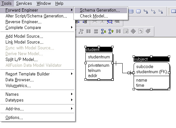Click the gray note page toolbar icon
Image resolution: width=176 pixels, height=128 pixels.
[x=126, y=31]
